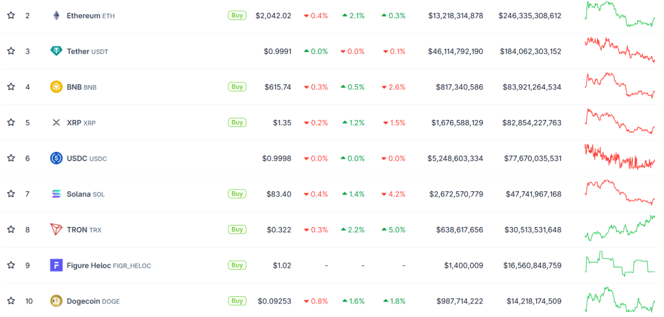Add Dogecoin to watchlist via star

(x=11, y=301)
